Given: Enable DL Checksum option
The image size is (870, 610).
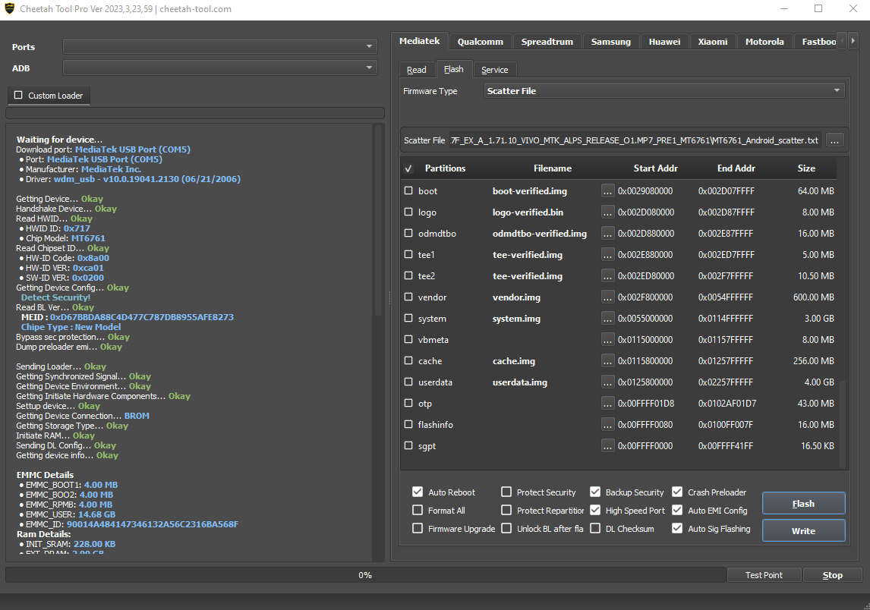Looking at the screenshot, I should pyautogui.click(x=594, y=528).
